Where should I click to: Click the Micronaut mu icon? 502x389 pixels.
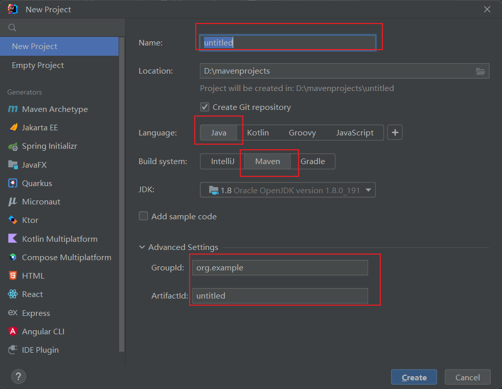click(13, 202)
